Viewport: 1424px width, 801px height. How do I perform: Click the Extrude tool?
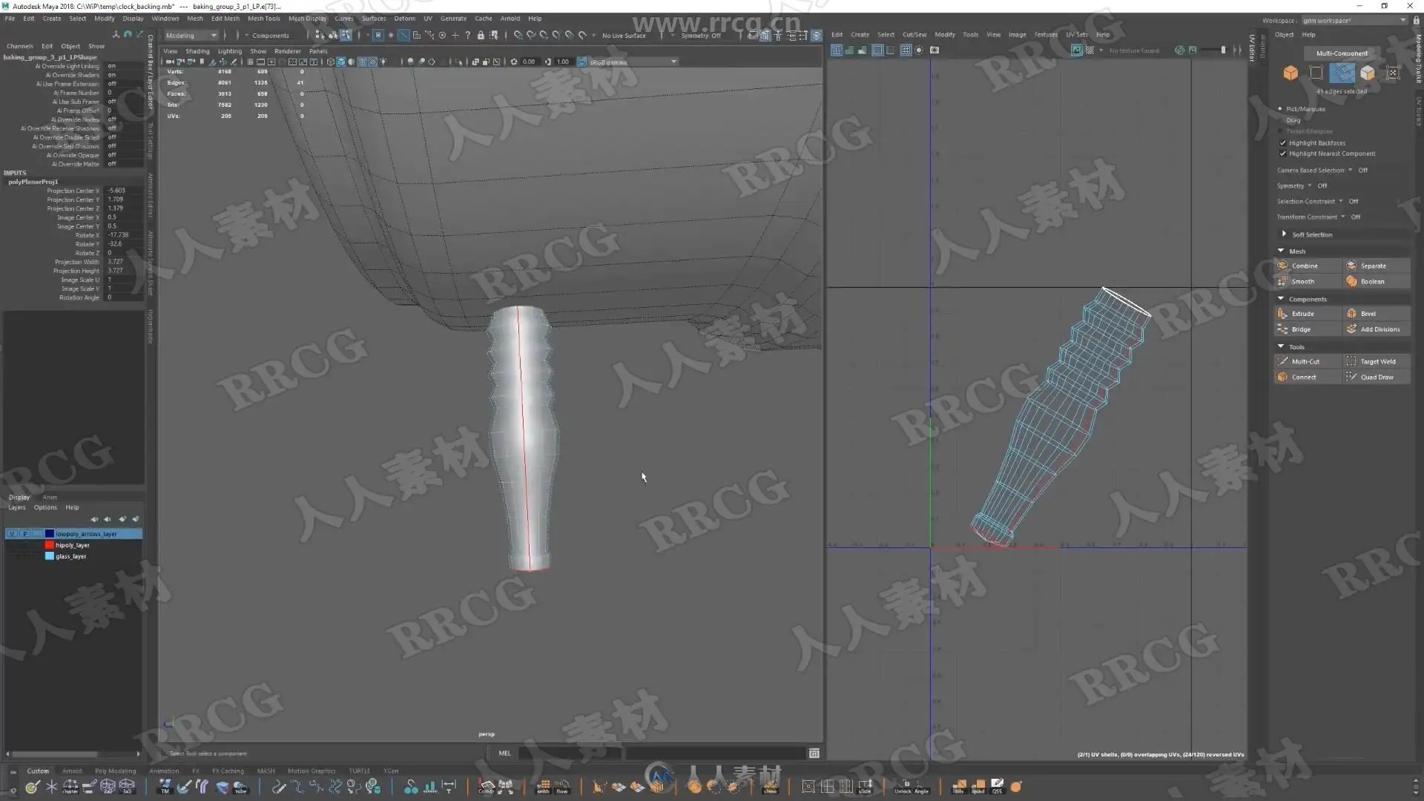point(1302,314)
